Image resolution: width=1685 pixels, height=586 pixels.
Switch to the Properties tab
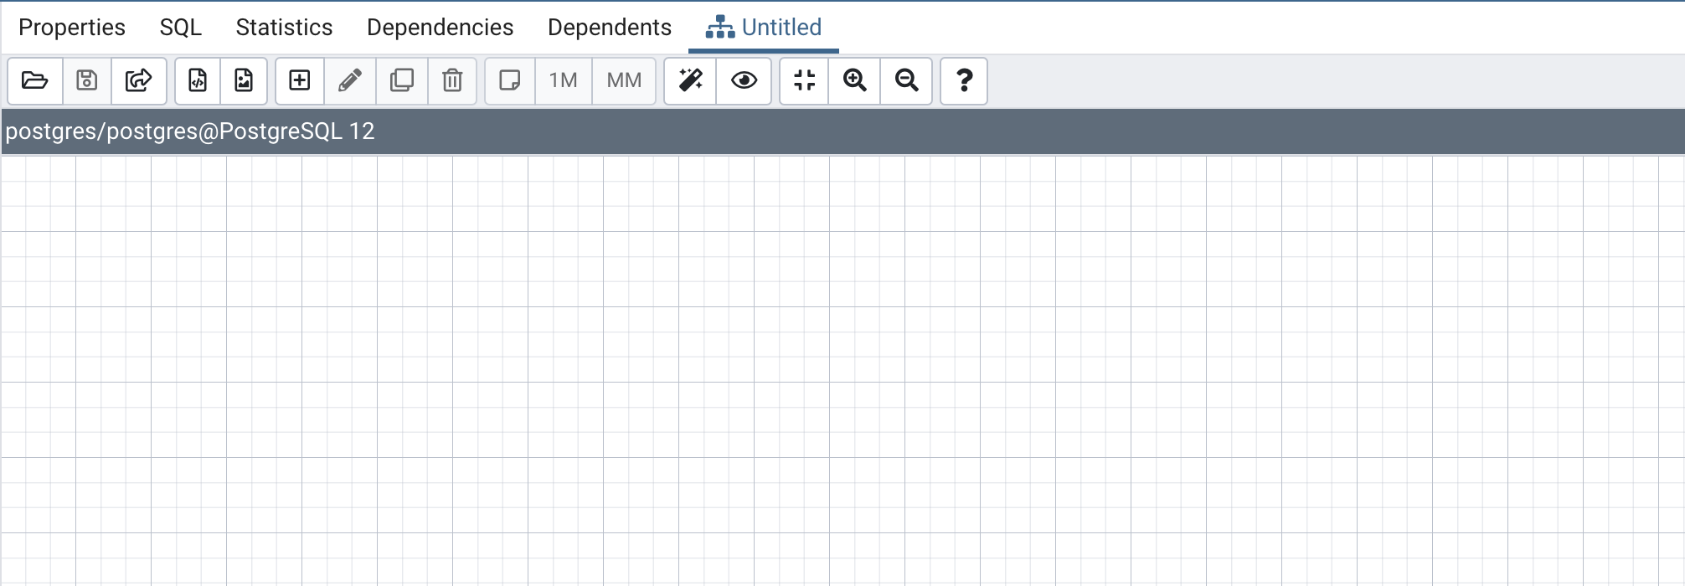72,28
